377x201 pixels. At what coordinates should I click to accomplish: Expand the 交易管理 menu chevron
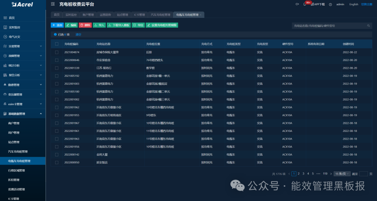point(40,46)
